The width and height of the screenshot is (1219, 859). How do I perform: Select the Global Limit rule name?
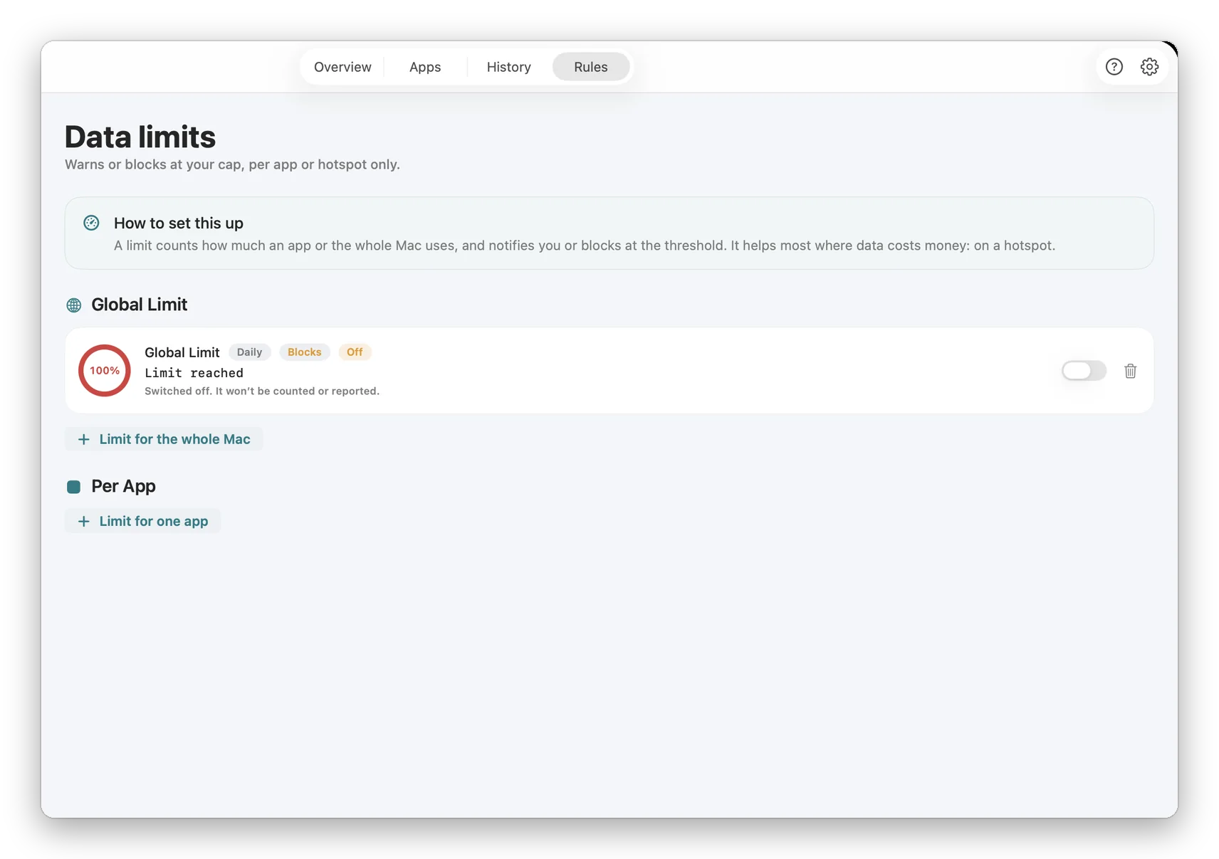click(x=182, y=352)
